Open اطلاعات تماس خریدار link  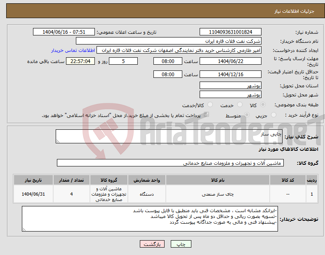(x=73, y=50)
